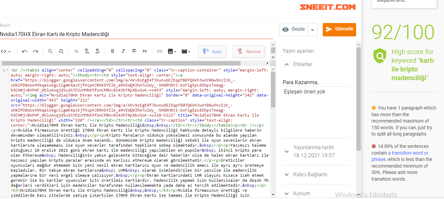Click the 18.12.2021 19:57 date text
444x199 pixels.
tap(314, 155)
